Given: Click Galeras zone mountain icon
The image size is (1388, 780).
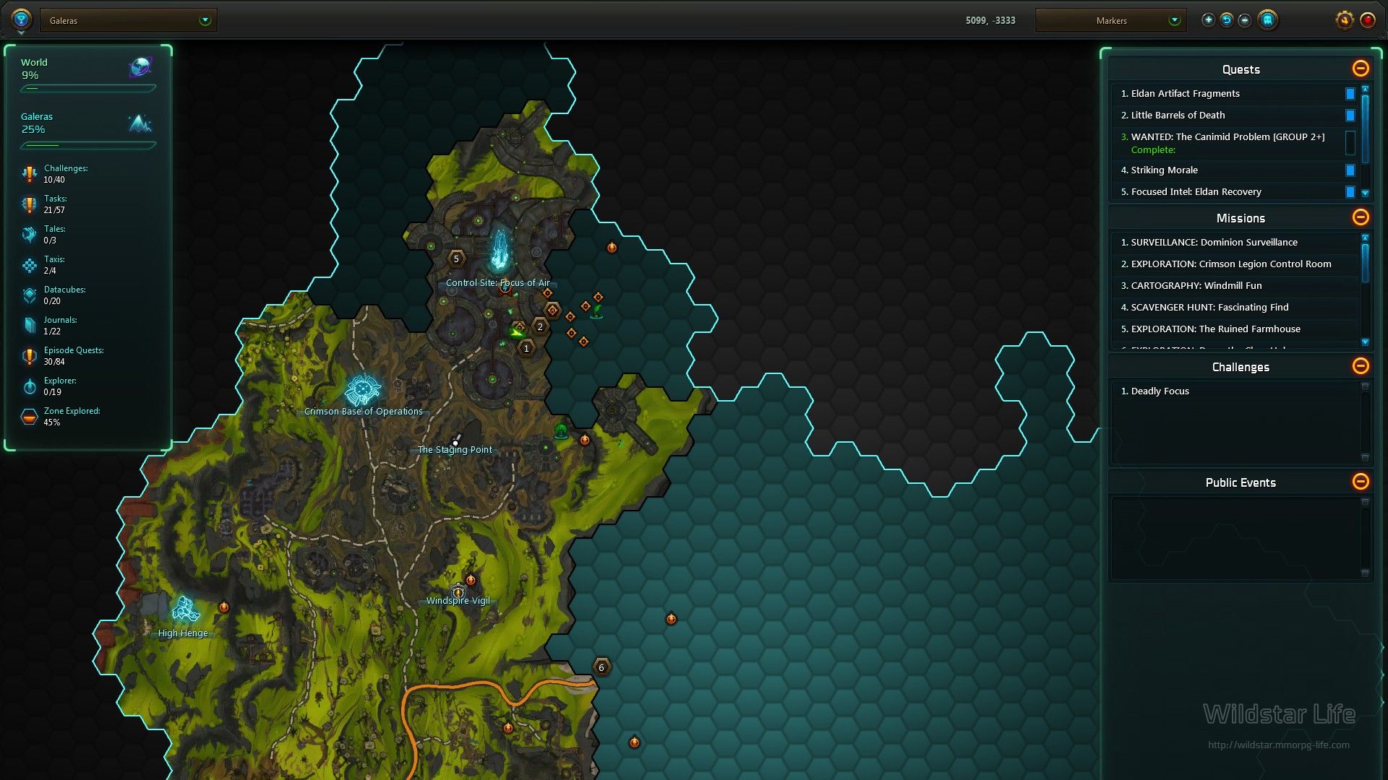Looking at the screenshot, I should tap(140, 123).
